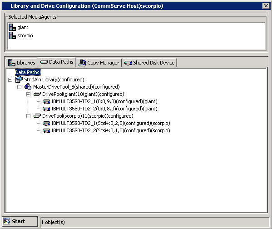Screen dimensions: 272x229
Task: Select the scorpio MediaAgent icon
Action: click(12, 35)
